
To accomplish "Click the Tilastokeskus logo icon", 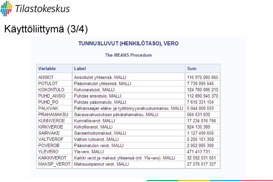I will coord(6,8).
